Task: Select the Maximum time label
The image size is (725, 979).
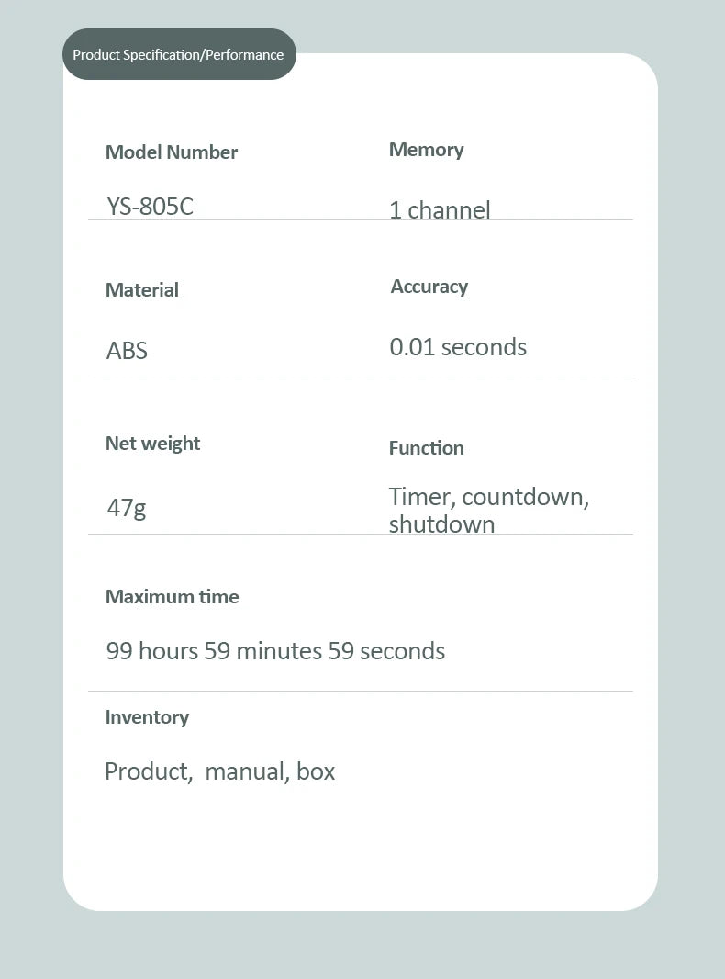Action: [172, 597]
